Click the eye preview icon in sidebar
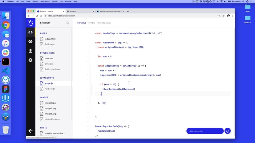This screenshot has width=255, height=143. [x=30, y=41]
